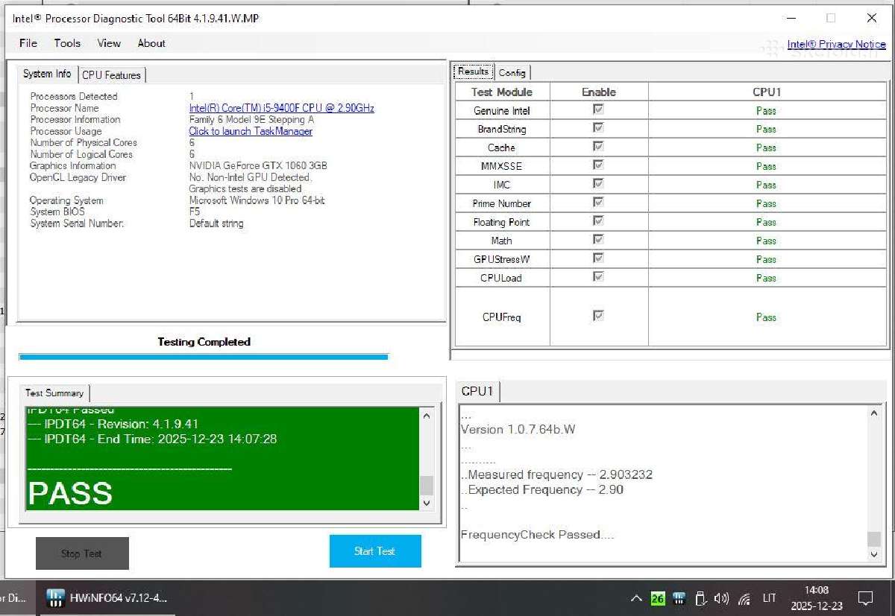The width and height of the screenshot is (895, 616).
Task: Click the Genuine Intel Pass result
Action: pyautogui.click(x=766, y=110)
